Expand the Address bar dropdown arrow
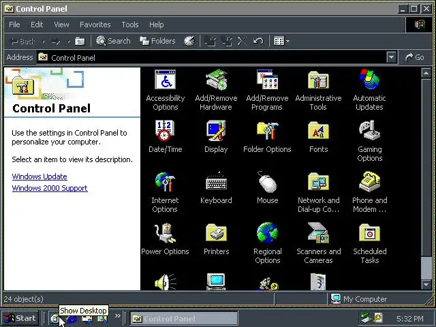The image size is (436, 327). pyautogui.click(x=391, y=57)
